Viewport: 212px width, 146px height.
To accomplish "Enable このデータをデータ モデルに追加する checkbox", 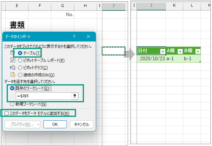I will 6,113.
